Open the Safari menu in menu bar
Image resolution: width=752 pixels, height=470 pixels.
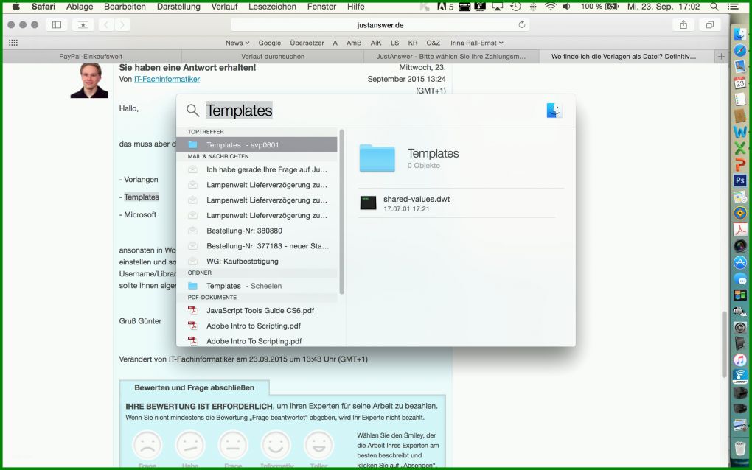click(x=43, y=7)
